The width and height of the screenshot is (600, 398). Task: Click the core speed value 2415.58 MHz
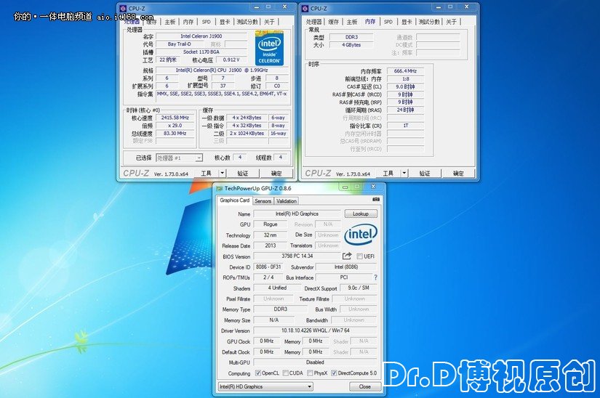[175, 118]
